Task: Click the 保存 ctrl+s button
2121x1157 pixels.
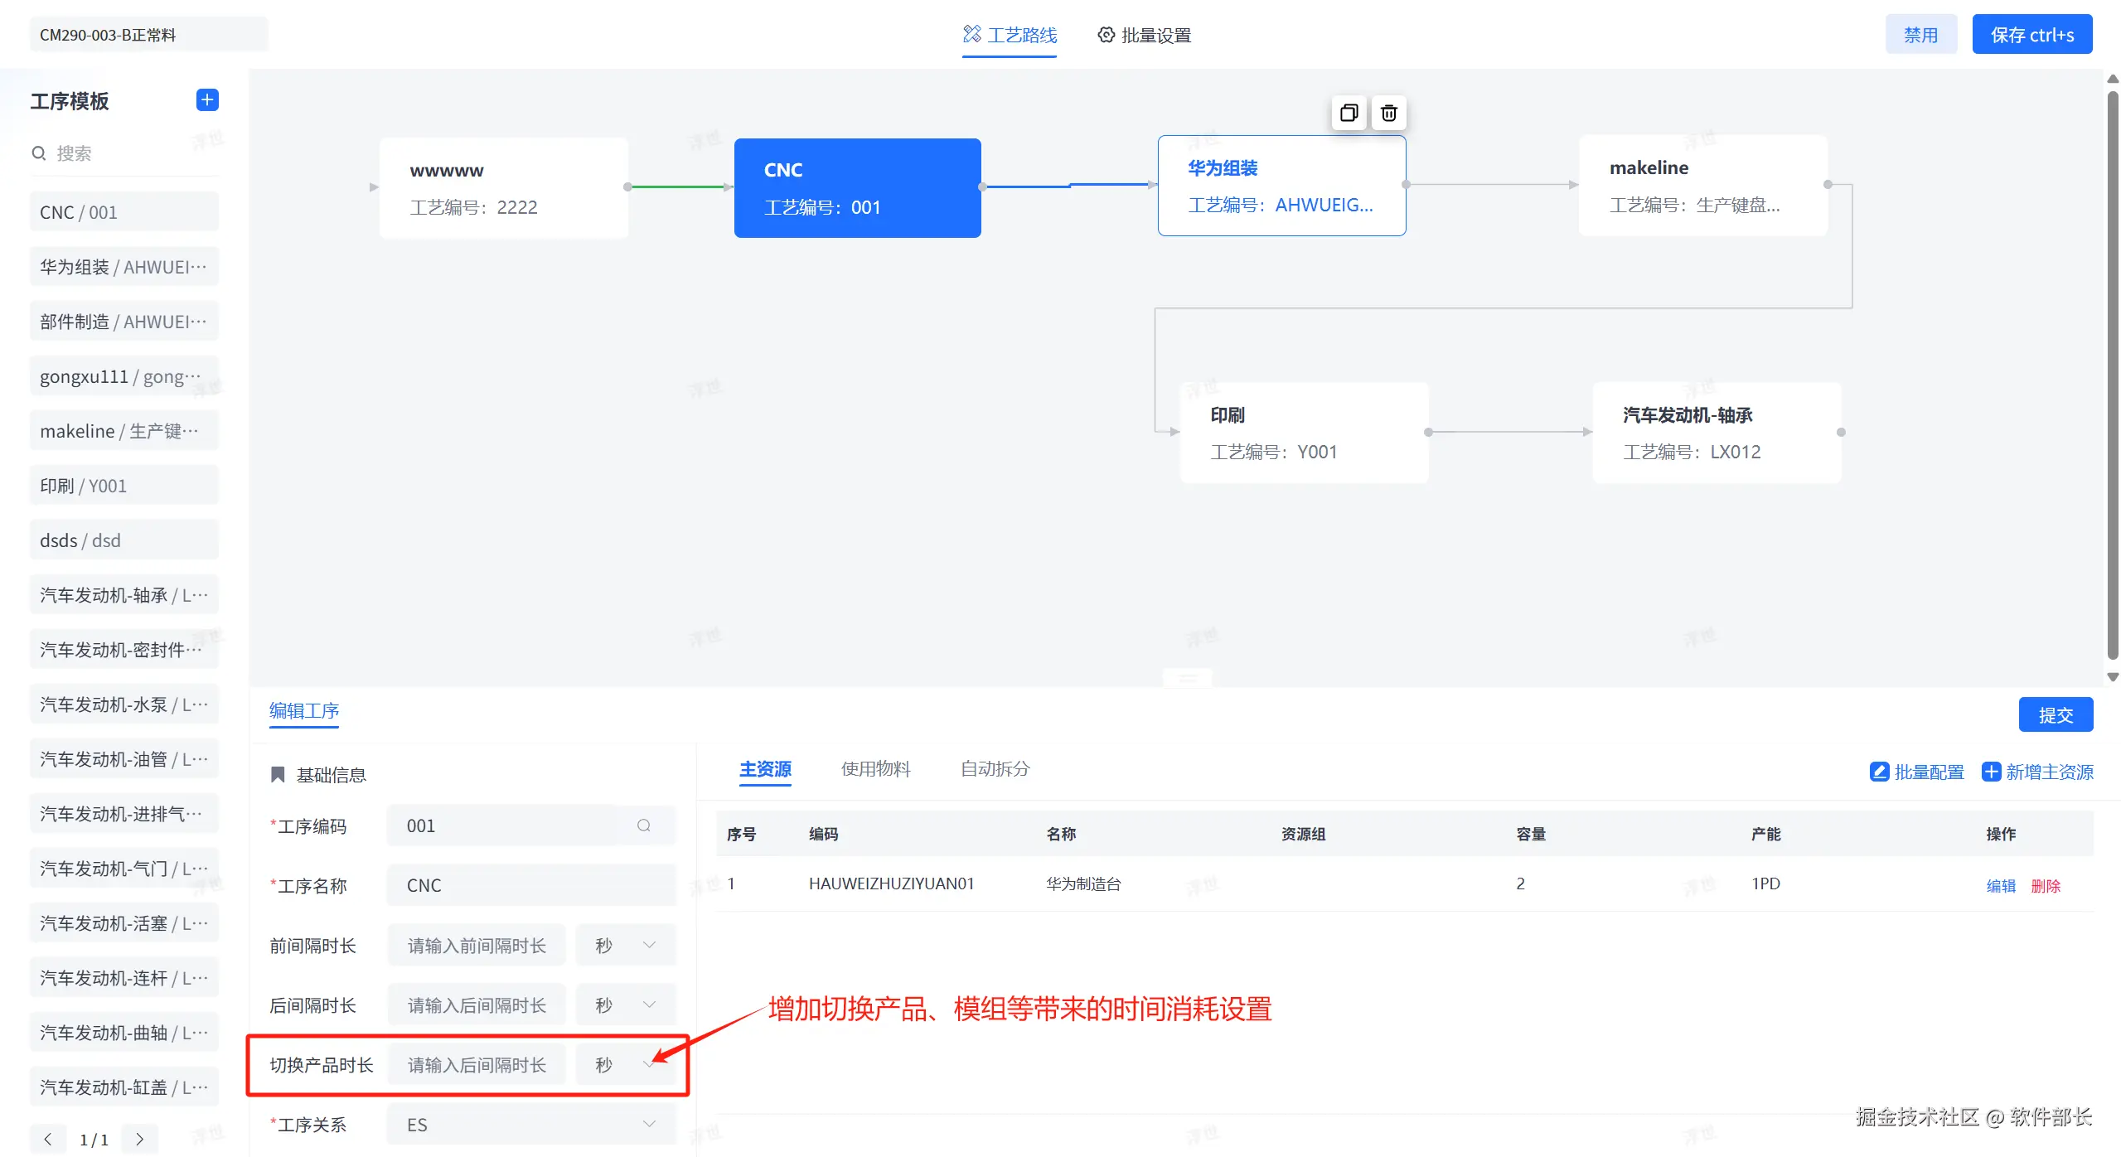Action: click(2031, 35)
